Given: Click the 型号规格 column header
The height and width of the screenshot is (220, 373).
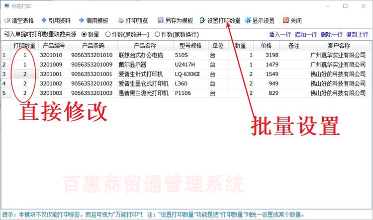Looking at the screenshot, I should (x=191, y=45).
